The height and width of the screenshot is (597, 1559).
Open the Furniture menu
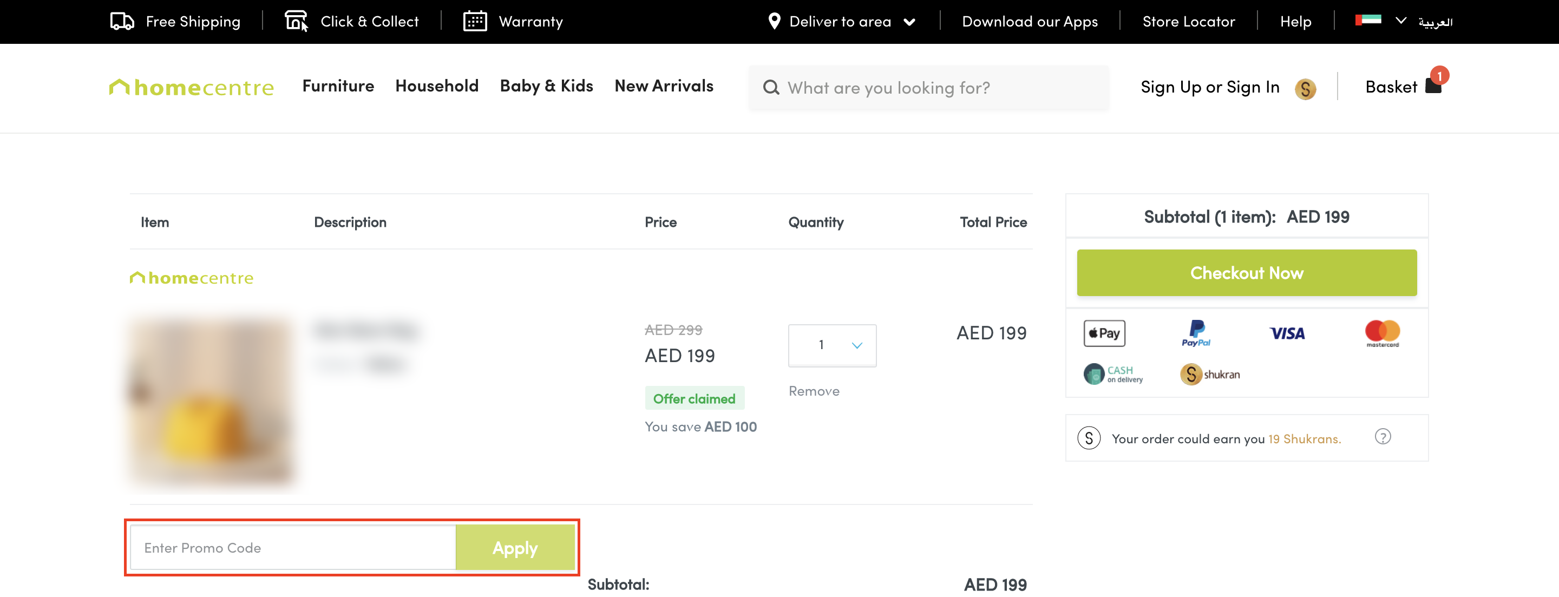click(338, 86)
